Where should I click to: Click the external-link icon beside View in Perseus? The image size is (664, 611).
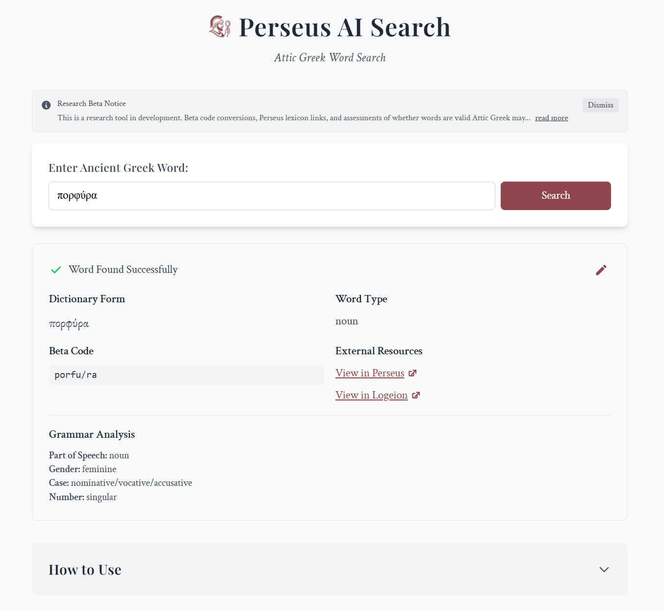[412, 372]
